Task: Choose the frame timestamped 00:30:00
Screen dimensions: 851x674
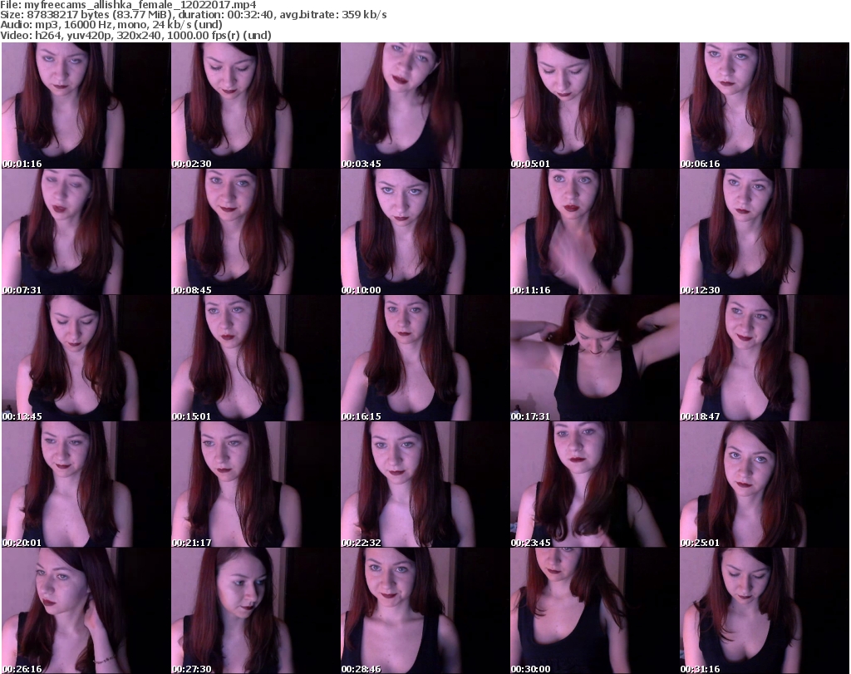Action: pos(594,611)
